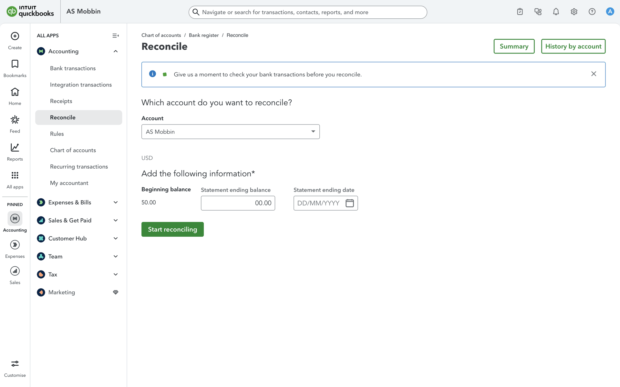
Task: Expand the Expenses & Bills section
Action: coord(116,202)
